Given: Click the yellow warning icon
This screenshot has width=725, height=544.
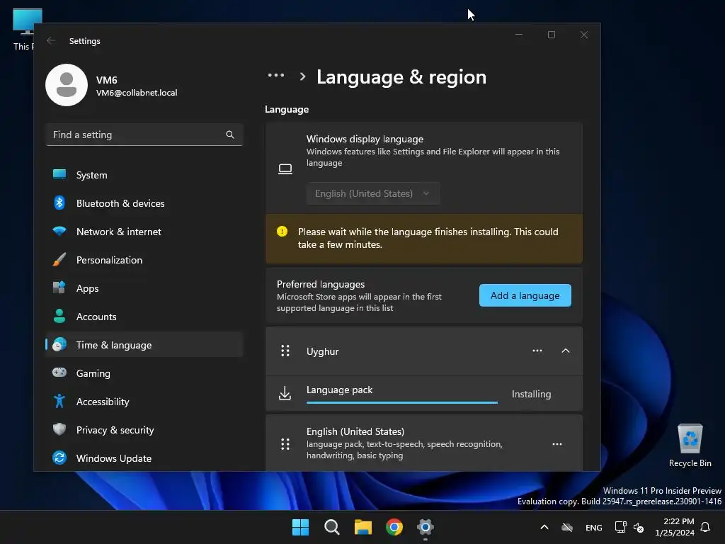Looking at the screenshot, I should click(x=282, y=232).
